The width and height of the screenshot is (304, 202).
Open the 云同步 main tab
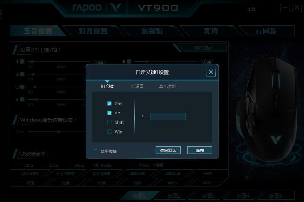(266, 31)
